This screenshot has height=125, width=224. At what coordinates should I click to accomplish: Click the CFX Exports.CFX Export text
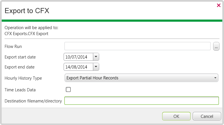(27, 33)
